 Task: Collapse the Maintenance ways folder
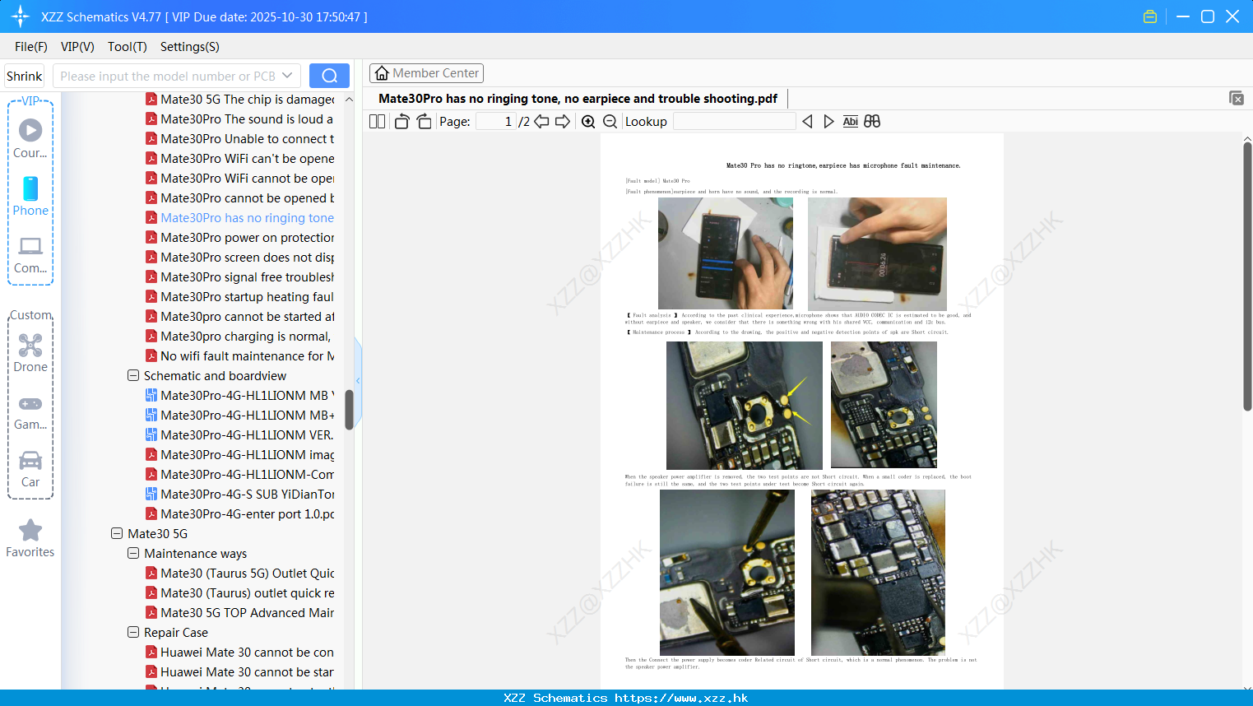pos(133,553)
